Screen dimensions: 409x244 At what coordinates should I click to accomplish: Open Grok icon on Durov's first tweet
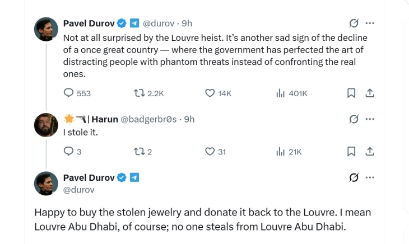pos(354,24)
